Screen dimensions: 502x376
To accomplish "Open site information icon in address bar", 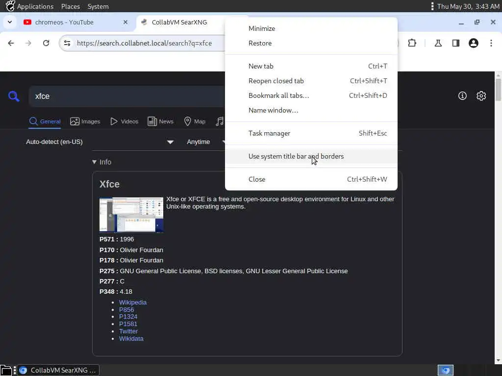I will 67,43.
